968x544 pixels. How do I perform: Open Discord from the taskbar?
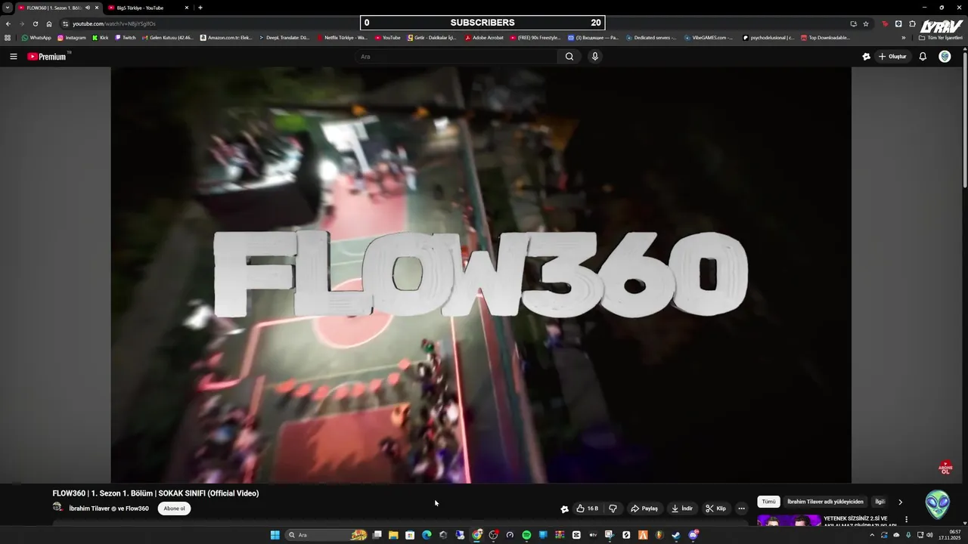coord(693,535)
